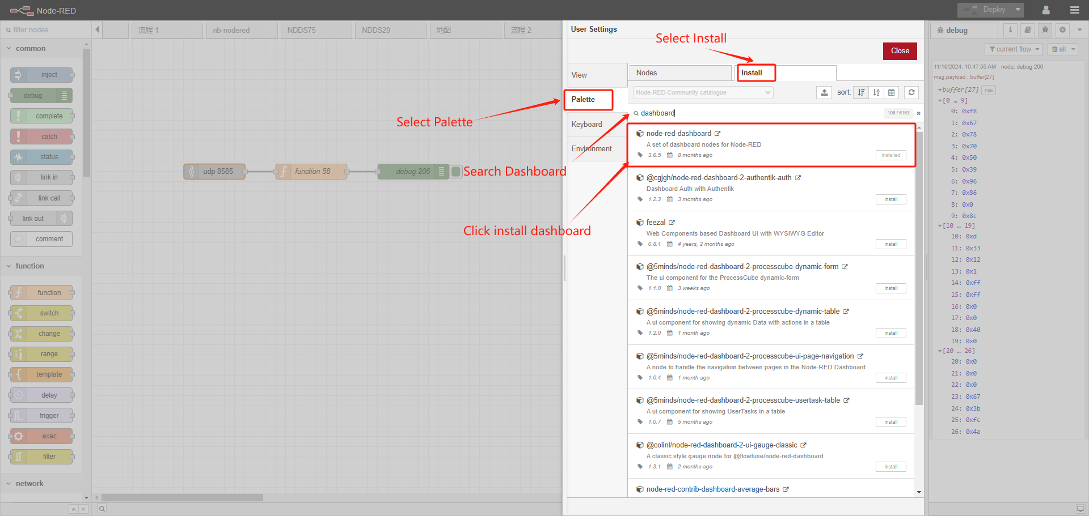Open the main hamburger menu
Viewport: 1089px width, 516px height.
coord(1074,10)
